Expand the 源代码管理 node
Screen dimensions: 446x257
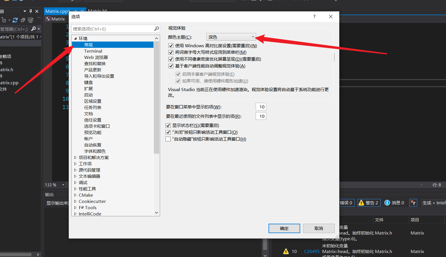75,170
